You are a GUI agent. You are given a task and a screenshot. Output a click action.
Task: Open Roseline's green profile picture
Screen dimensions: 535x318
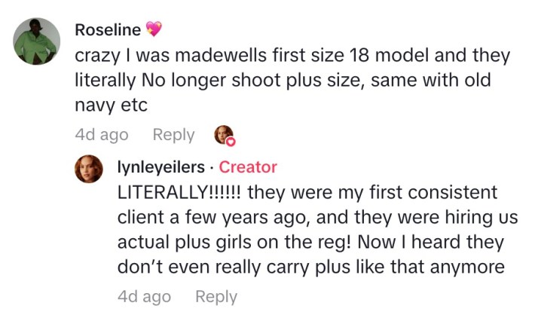pos(37,41)
